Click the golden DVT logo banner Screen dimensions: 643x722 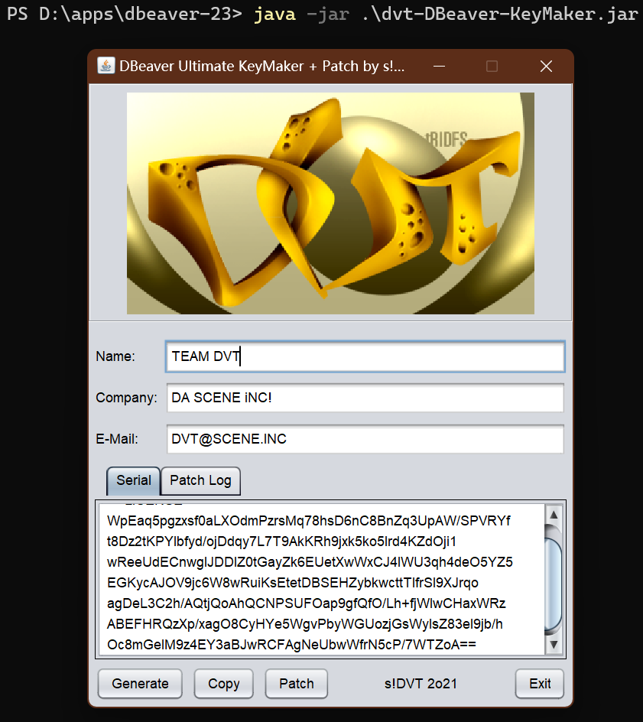330,203
